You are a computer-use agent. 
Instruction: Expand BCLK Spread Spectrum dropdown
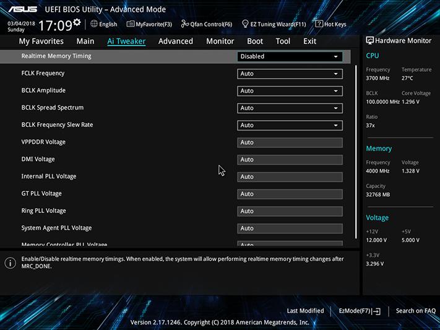[290, 108]
